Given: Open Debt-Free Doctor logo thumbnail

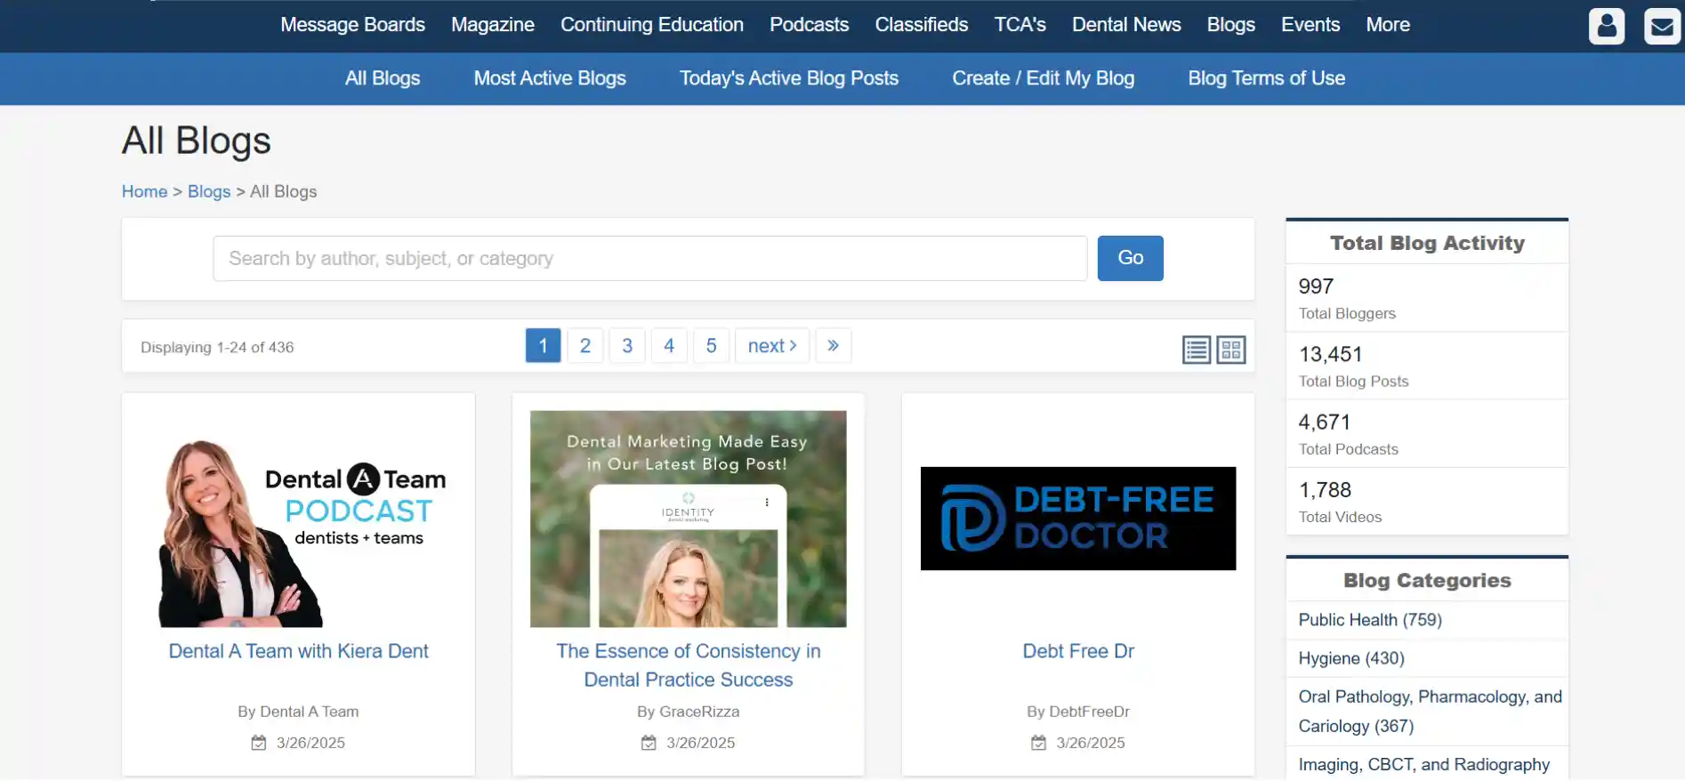Looking at the screenshot, I should point(1078,519).
